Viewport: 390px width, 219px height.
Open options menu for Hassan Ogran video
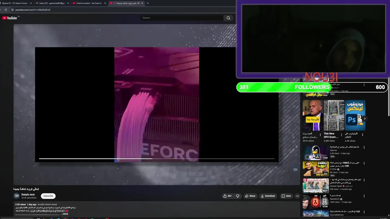coord(364,180)
